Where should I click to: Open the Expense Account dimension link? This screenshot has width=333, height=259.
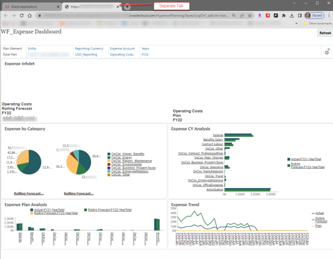123,48
